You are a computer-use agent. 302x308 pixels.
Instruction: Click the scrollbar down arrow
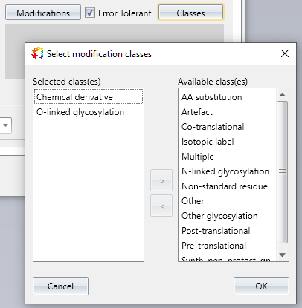(282, 255)
